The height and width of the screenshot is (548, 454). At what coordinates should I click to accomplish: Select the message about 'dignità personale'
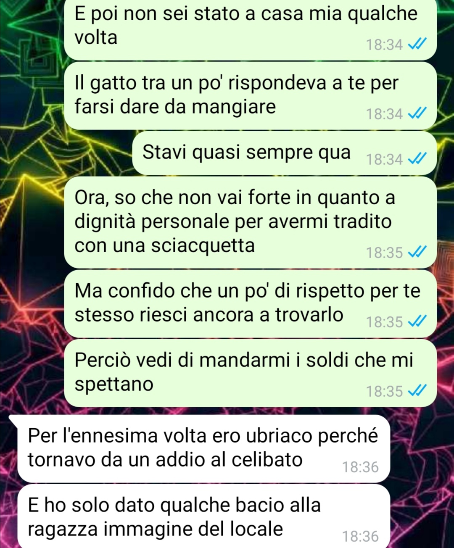pyautogui.click(x=251, y=222)
